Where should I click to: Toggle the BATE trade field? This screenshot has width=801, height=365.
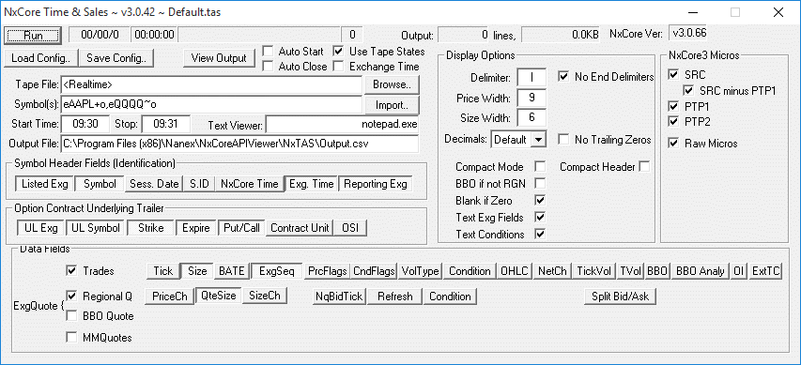232,271
